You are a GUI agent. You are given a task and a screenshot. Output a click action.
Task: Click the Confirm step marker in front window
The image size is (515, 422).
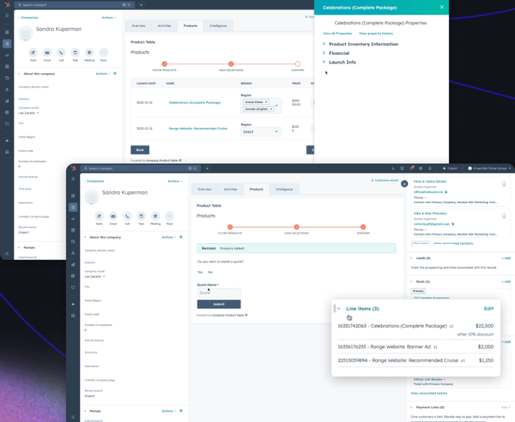363,227
